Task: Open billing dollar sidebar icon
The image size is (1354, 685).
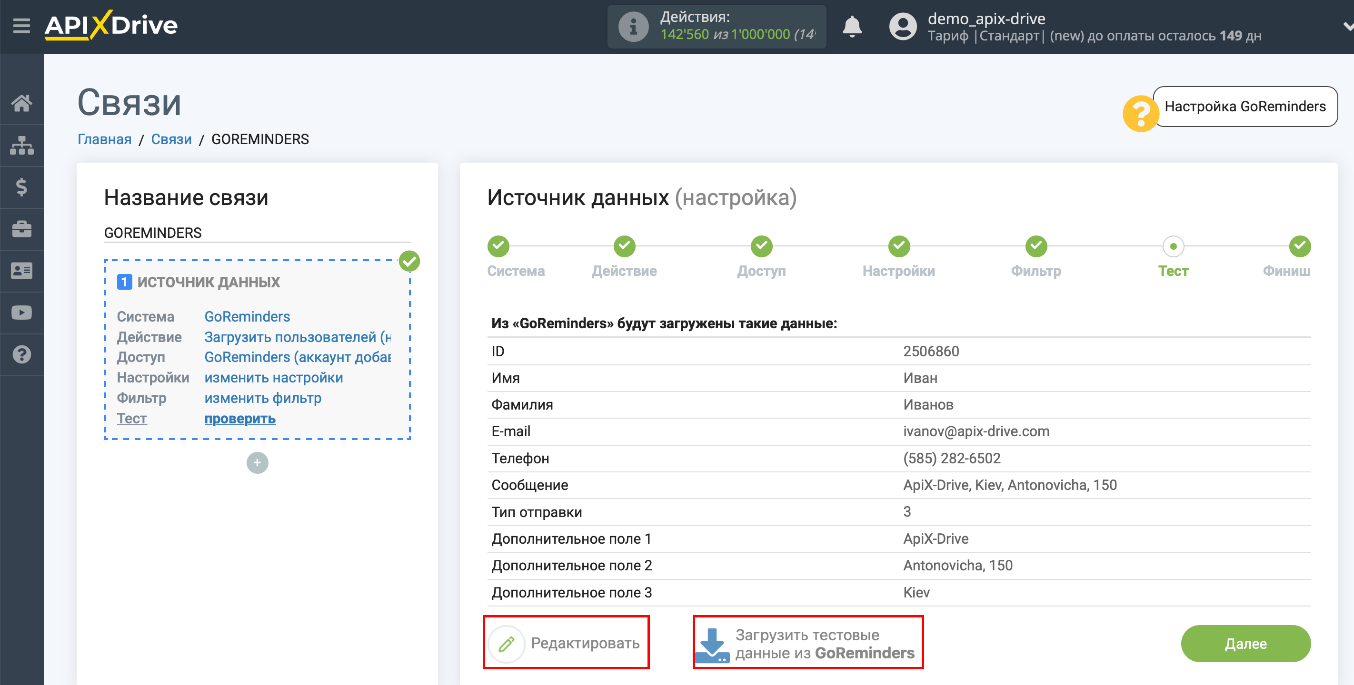Action: (21, 187)
